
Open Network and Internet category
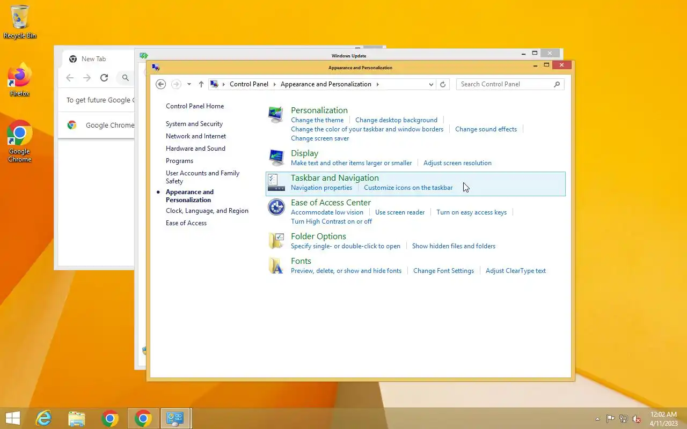click(196, 136)
